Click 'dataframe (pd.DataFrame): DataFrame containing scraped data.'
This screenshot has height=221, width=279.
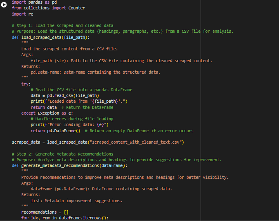pos(101,189)
